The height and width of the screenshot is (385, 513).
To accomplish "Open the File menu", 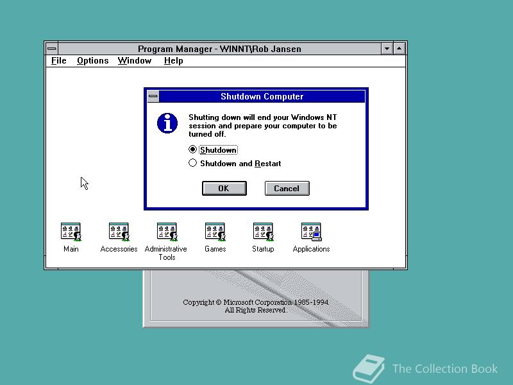I will pyautogui.click(x=59, y=60).
